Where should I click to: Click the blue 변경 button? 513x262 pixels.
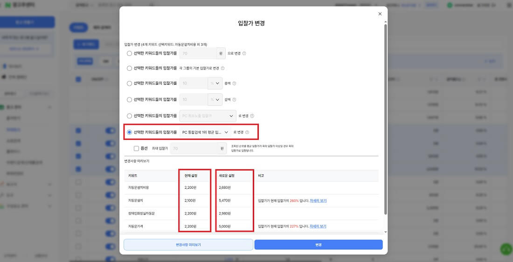pyautogui.click(x=319, y=245)
